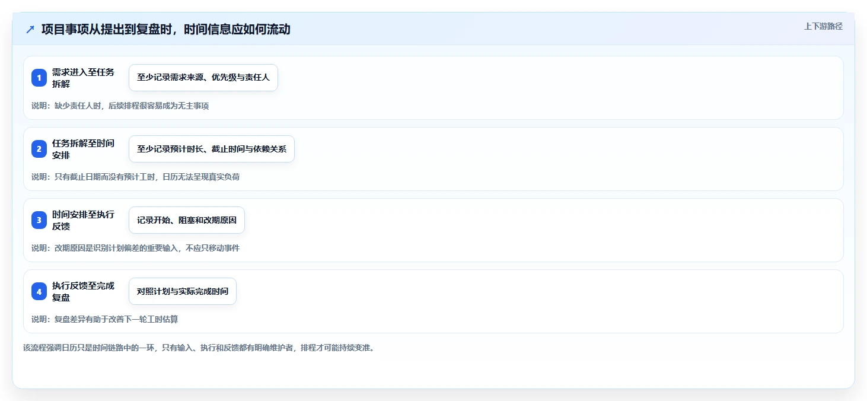867x401 pixels.
Task: Select the 需求进入至任务拆解 step title
Action: [x=84, y=78]
